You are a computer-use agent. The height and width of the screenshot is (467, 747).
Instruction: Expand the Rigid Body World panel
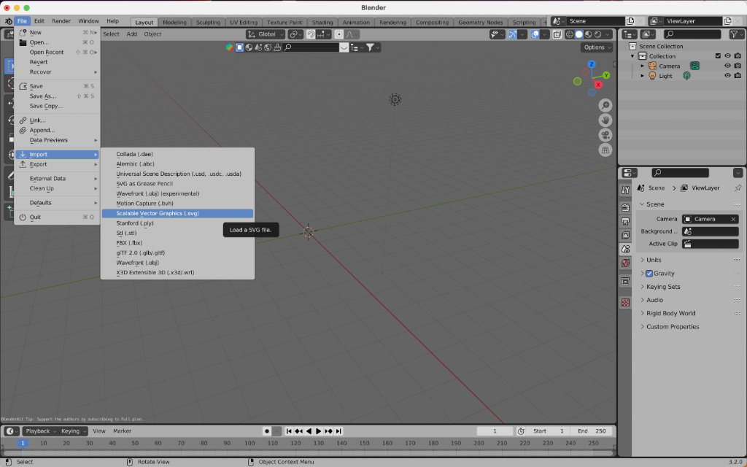(x=670, y=313)
